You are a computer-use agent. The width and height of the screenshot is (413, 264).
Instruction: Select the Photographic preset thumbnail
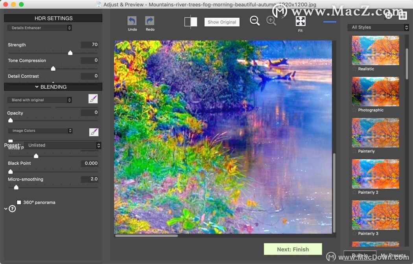point(375,92)
